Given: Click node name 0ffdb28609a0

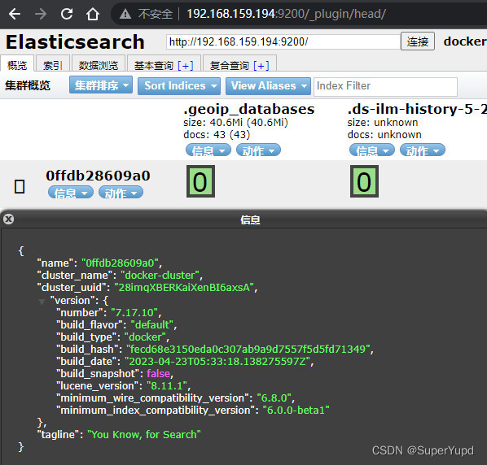Looking at the screenshot, I should pos(98,176).
